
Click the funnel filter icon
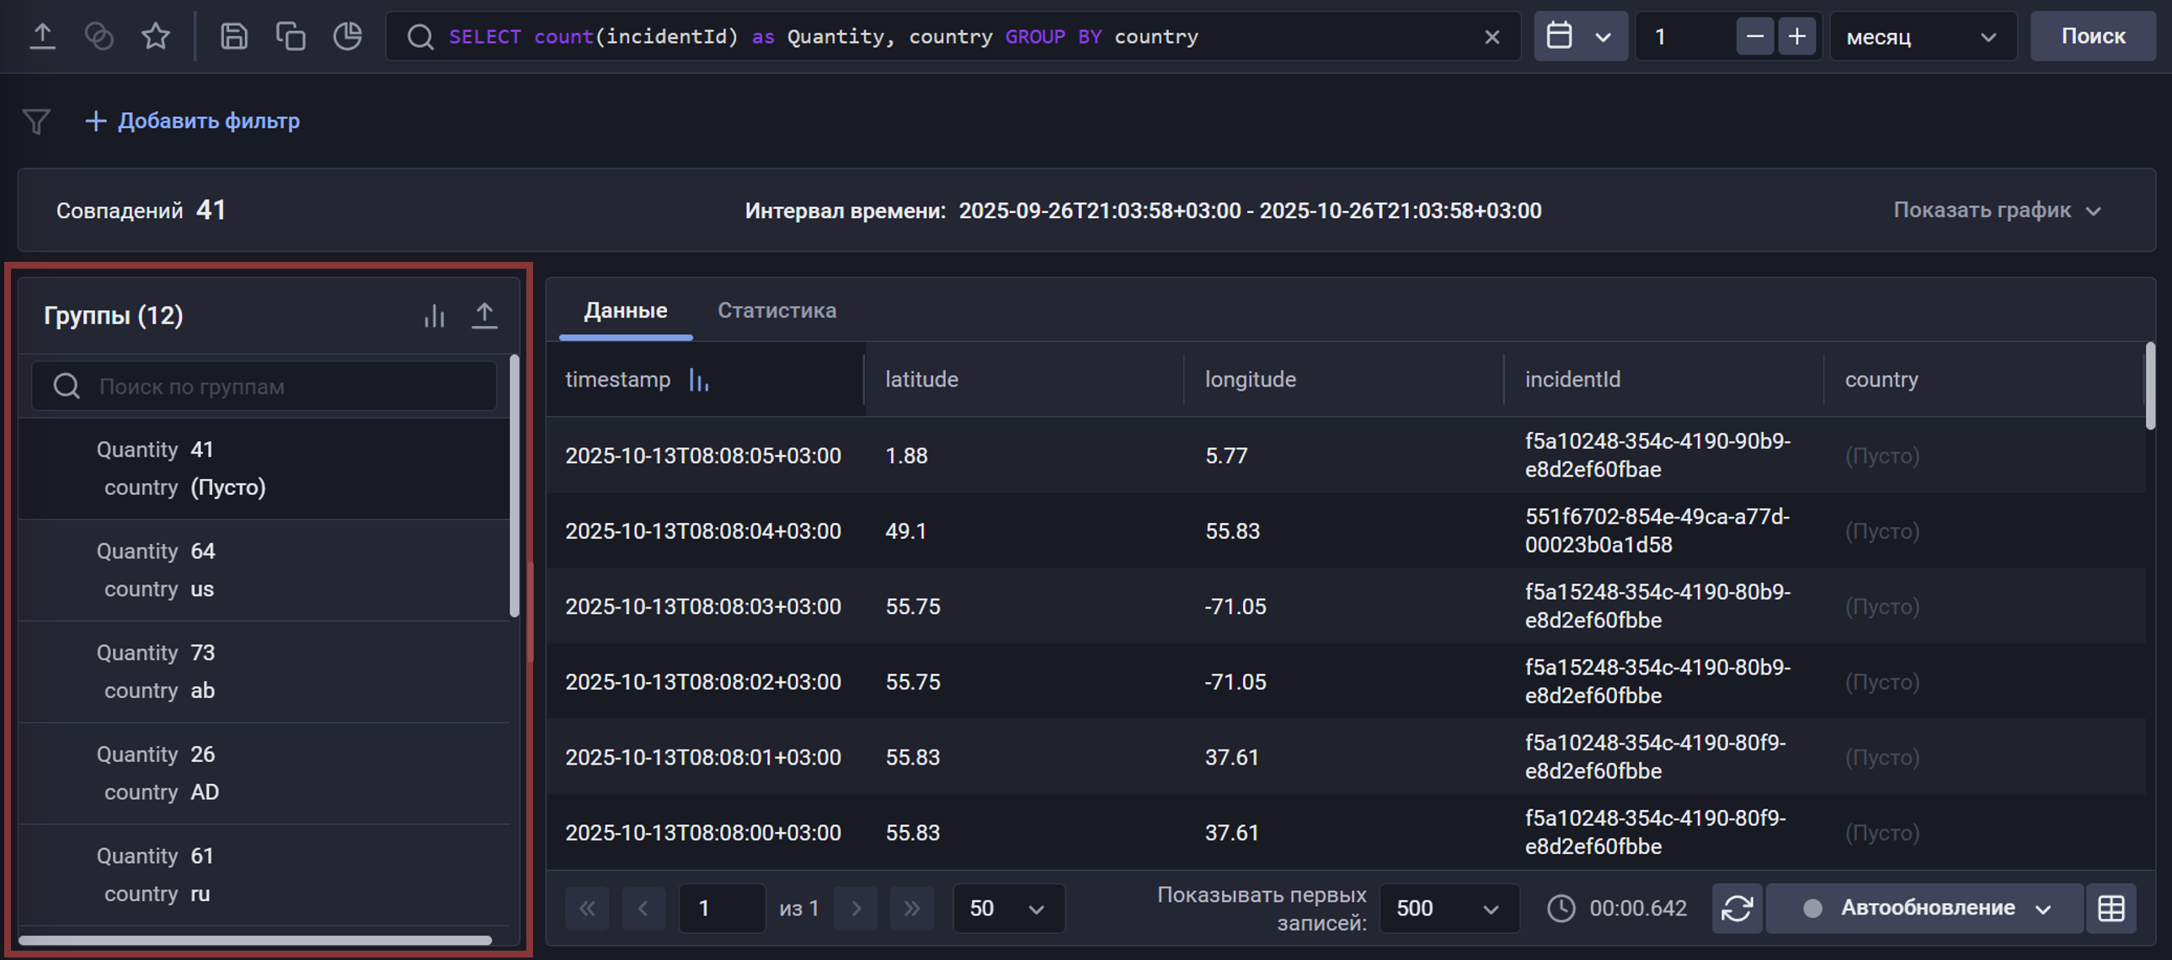[x=36, y=121]
